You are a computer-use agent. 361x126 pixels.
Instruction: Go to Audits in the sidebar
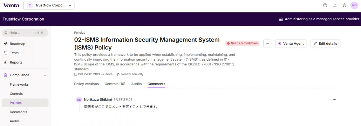click(x=15, y=121)
